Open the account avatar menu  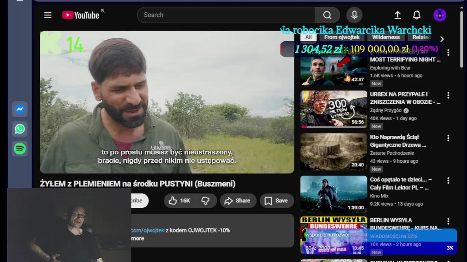click(440, 15)
